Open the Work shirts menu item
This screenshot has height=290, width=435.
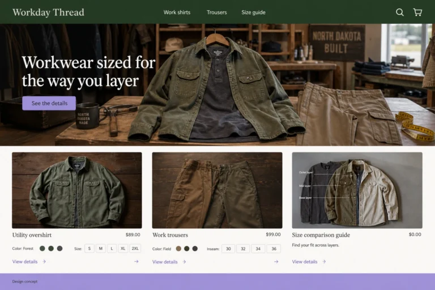pyautogui.click(x=177, y=12)
